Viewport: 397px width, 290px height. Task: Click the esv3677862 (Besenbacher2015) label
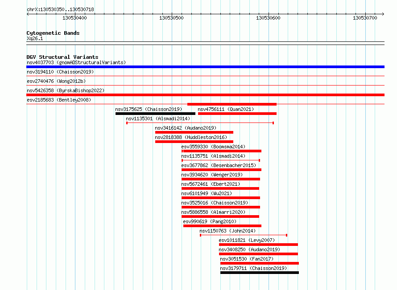[x=219, y=165]
